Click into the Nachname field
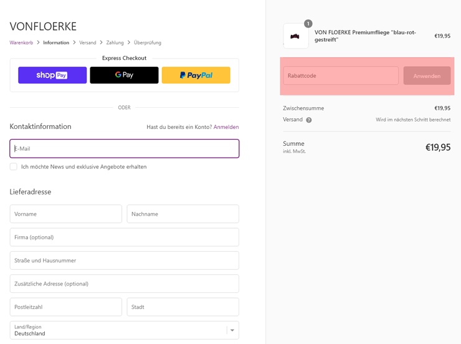This screenshot has width=461, height=344. pos(183,214)
